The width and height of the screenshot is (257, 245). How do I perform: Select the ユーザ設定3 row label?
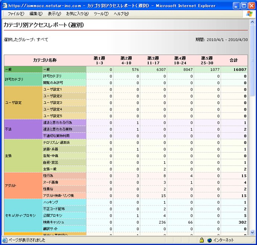64,103
